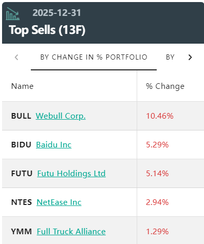The width and height of the screenshot is (204, 244).
Task: Click the BULL ticker symbol
Action: (x=21, y=116)
